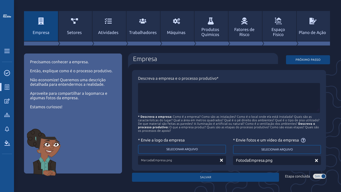
Task: Click the 'Estamos curiosos!' text
Action: coord(46,107)
